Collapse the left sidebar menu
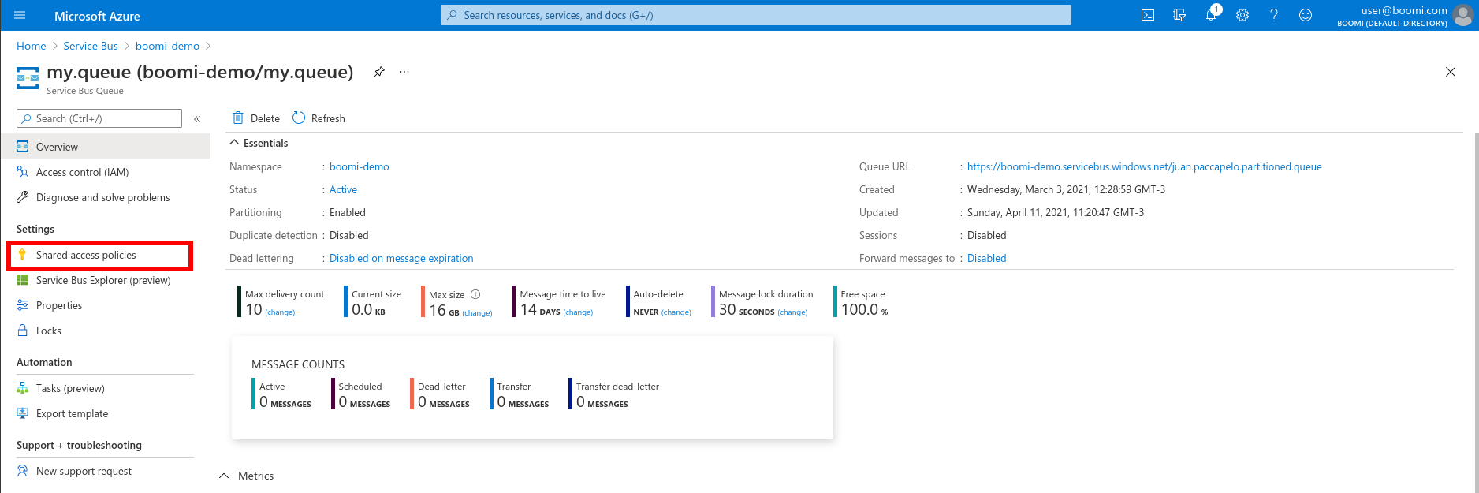The width and height of the screenshot is (1479, 493). pyautogui.click(x=197, y=119)
